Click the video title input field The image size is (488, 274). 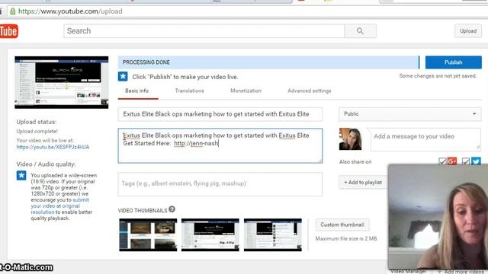click(220, 114)
